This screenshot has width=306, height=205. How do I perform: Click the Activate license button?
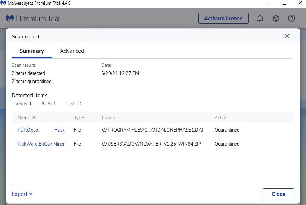coord(223,18)
